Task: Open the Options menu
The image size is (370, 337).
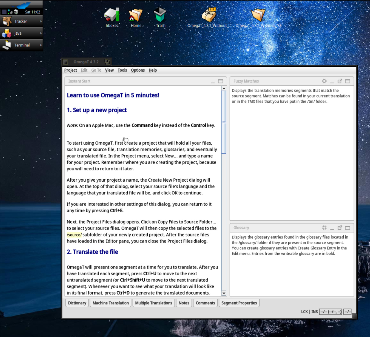Action: click(x=138, y=70)
